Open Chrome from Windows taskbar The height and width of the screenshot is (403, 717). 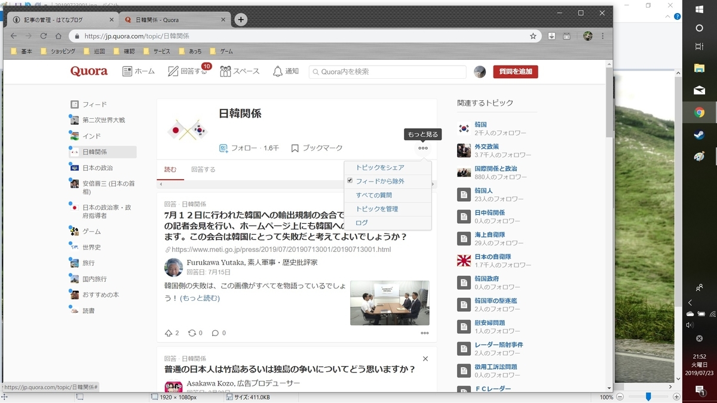[x=700, y=112]
